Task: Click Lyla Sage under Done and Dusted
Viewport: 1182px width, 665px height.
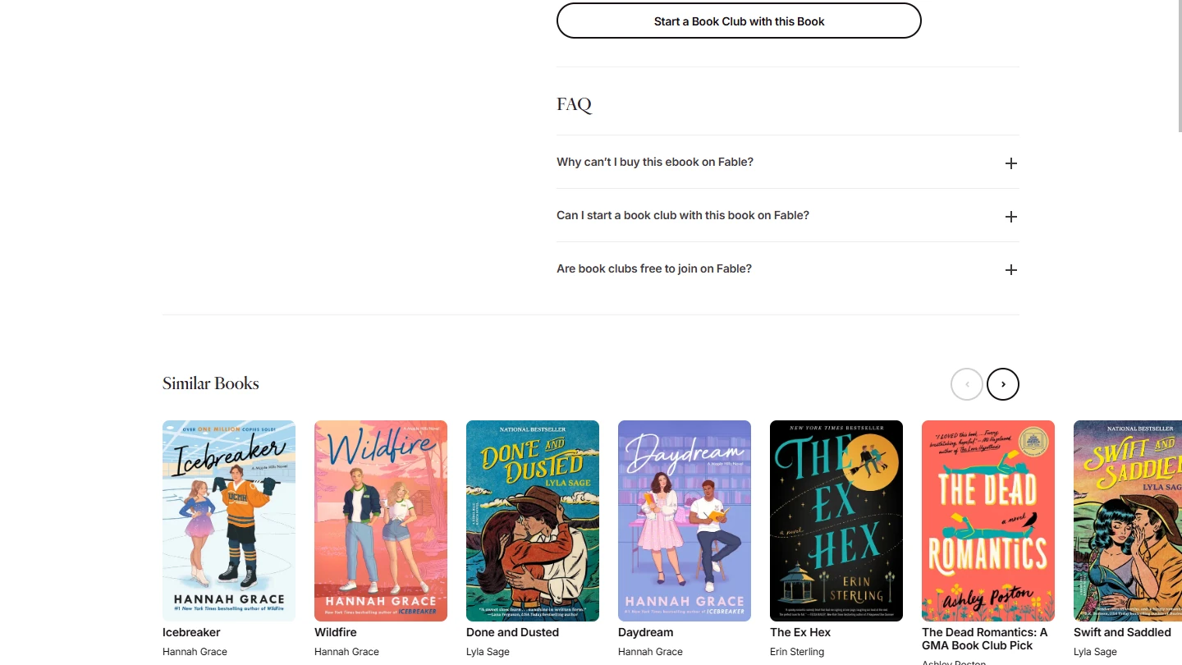Action: [488, 652]
